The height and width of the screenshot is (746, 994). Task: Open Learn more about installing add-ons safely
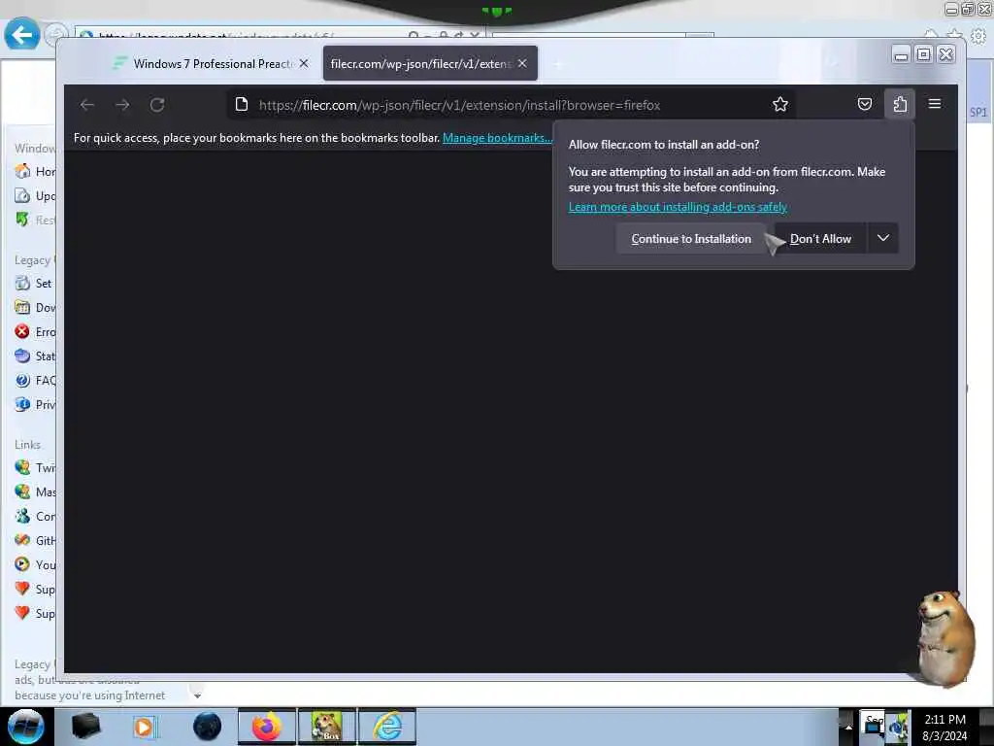pos(677,207)
